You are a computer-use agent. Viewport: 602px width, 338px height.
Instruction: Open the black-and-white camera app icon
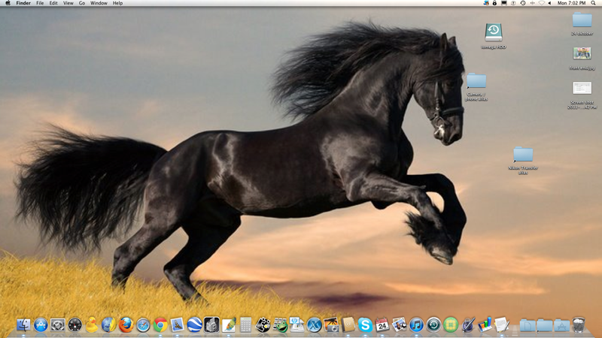point(211,325)
